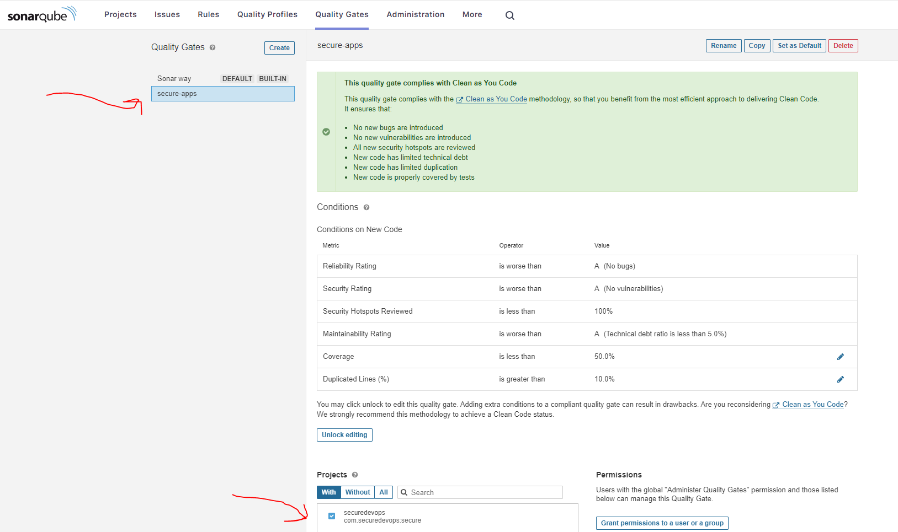Switch to the Quality Profiles tab
Image resolution: width=898 pixels, height=532 pixels.
tap(267, 14)
